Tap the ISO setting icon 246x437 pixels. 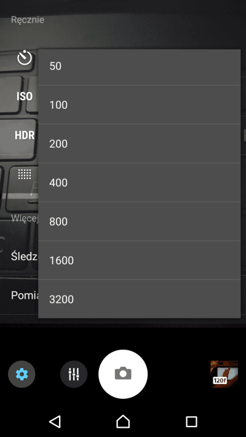(25, 96)
